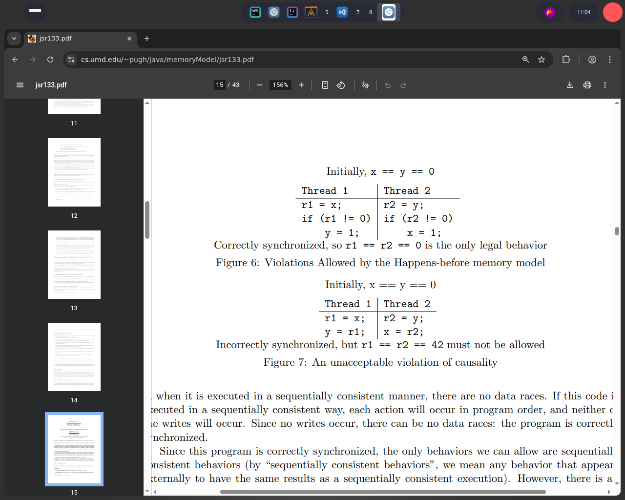Switch to workspace 7

point(358,12)
